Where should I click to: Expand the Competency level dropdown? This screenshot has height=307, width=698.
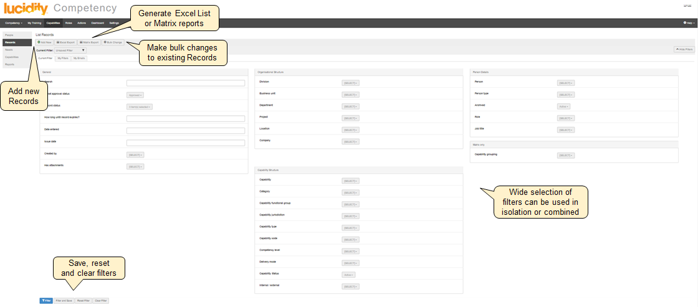tap(350, 251)
